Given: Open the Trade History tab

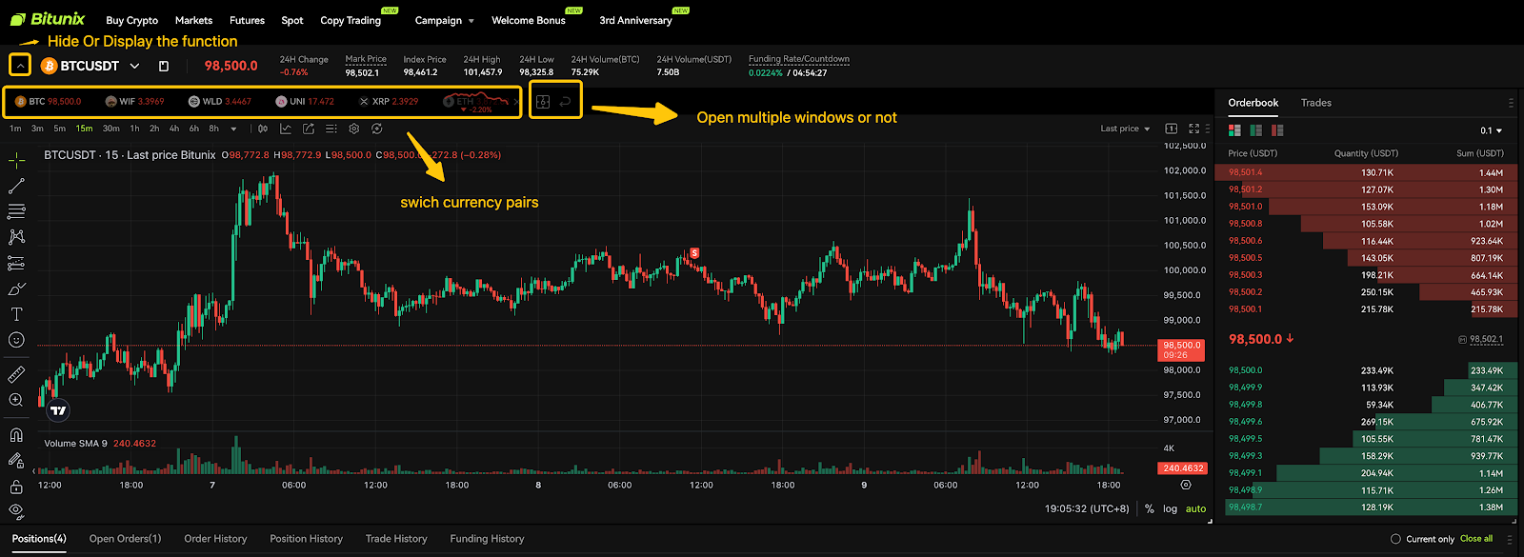Looking at the screenshot, I should [396, 539].
